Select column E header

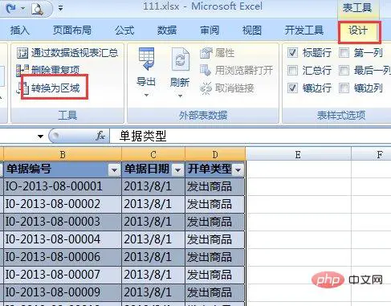(x=298, y=154)
